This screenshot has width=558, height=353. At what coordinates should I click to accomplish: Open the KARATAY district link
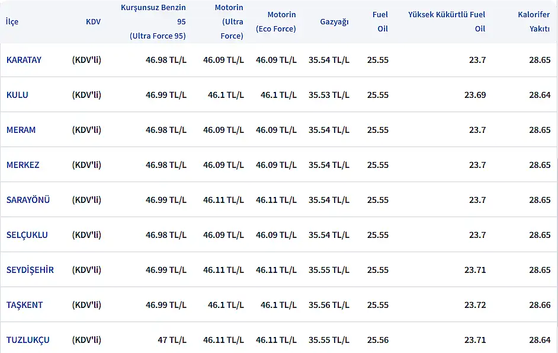point(24,60)
